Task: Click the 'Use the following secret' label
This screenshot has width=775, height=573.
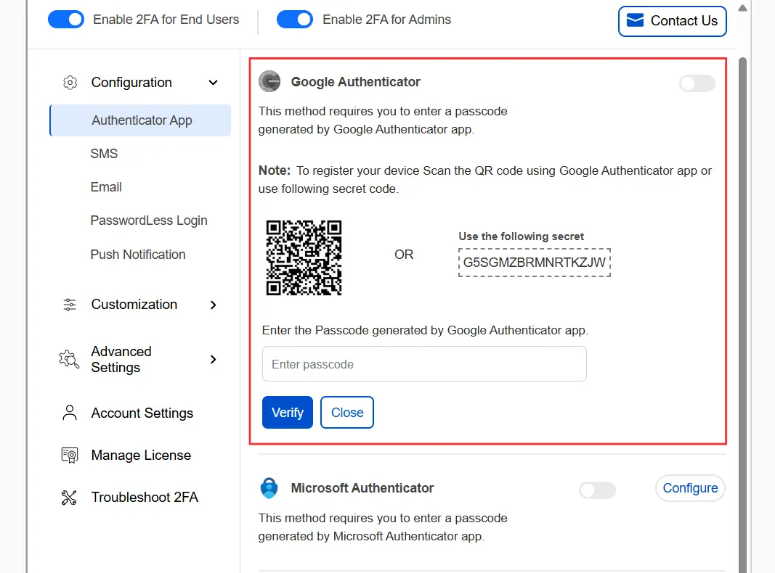Action: point(521,236)
